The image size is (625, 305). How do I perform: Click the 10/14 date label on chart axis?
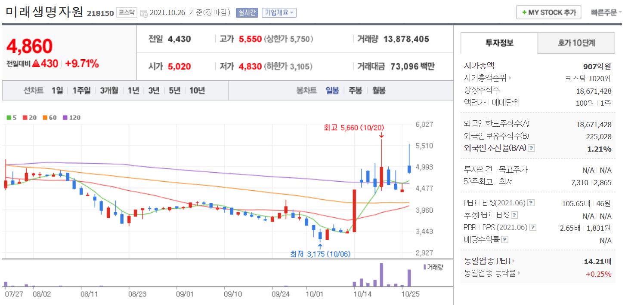[x=362, y=294]
